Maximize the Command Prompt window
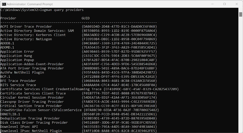 pos(225,4)
